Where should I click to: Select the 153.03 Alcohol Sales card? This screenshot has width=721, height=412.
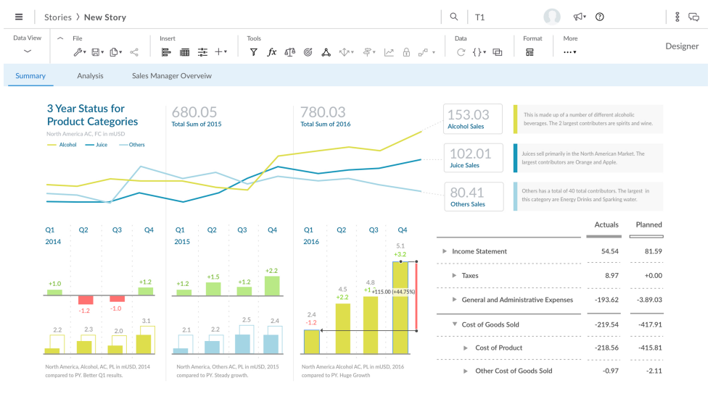click(x=473, y=119)
